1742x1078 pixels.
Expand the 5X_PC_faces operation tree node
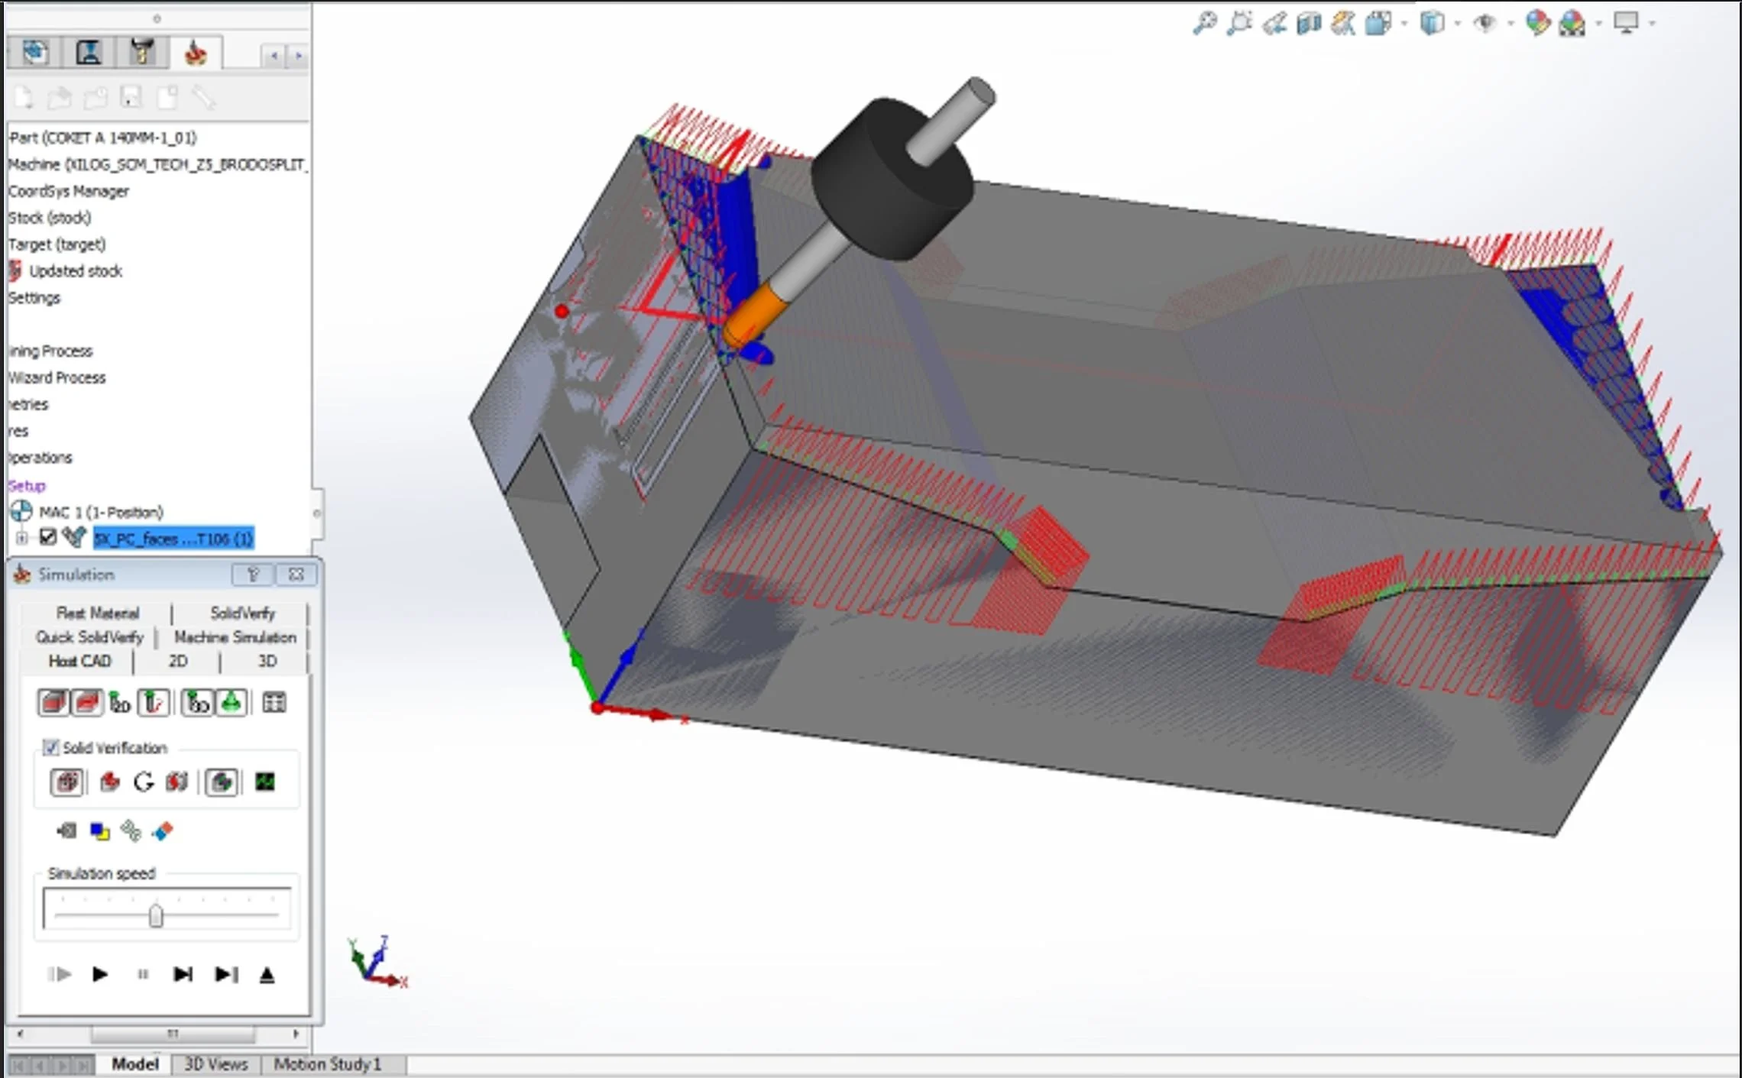pyautogui.click(x=21, y=538)
